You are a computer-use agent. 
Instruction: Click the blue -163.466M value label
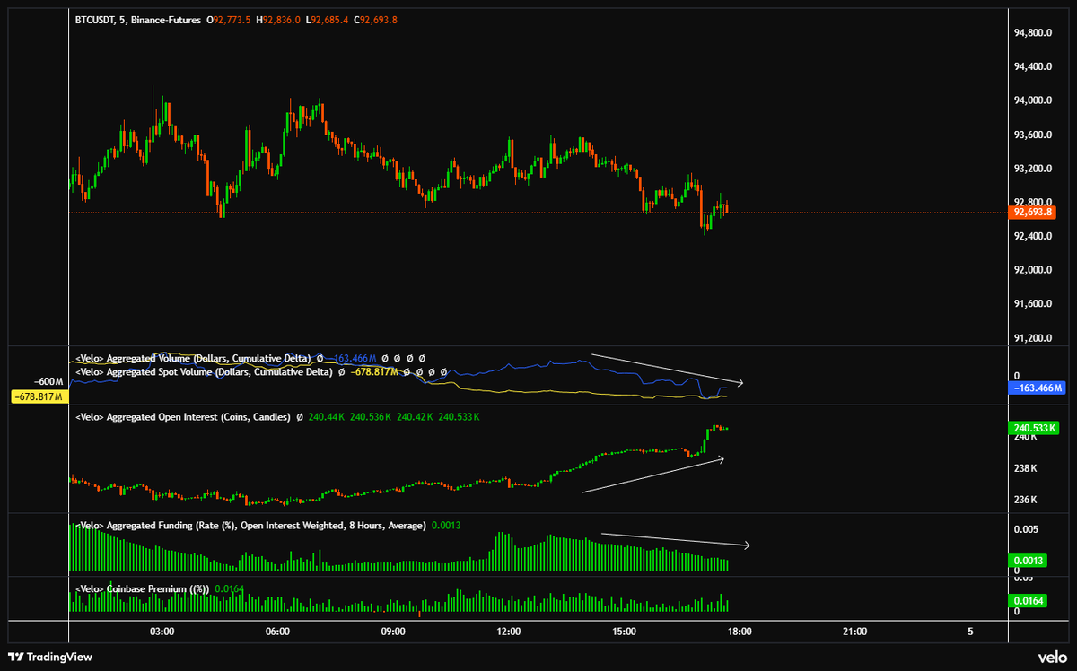click(x=1035, y=388)
